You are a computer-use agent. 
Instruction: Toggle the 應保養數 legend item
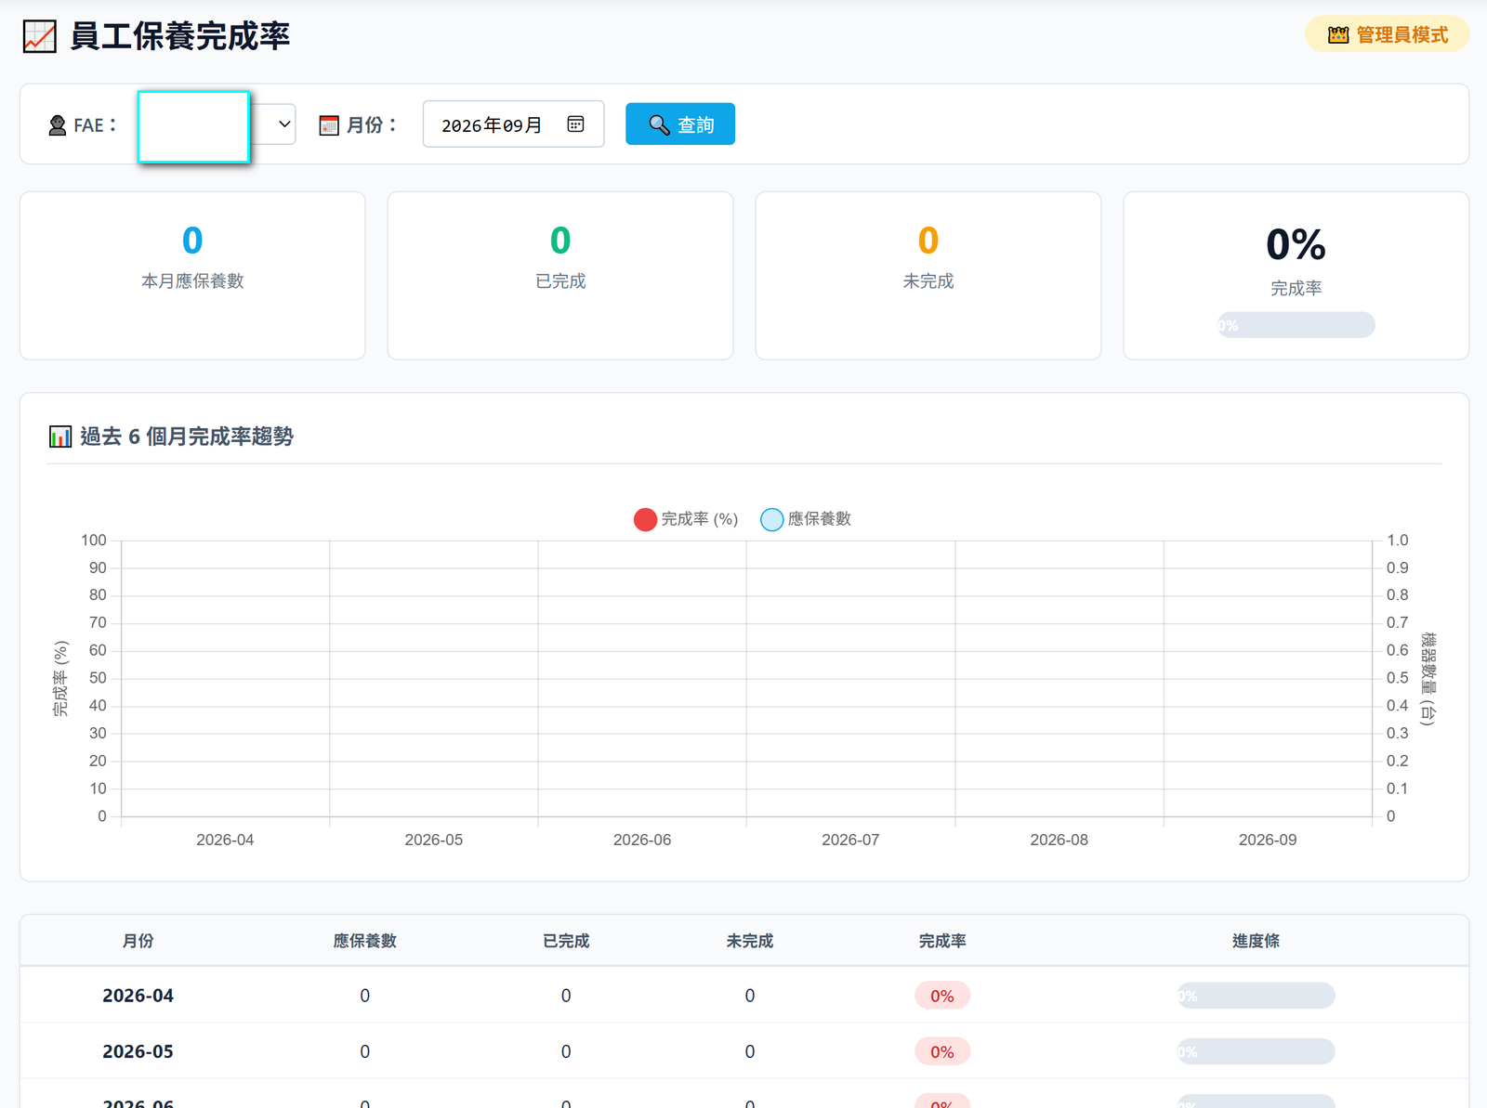pos(806,519)
